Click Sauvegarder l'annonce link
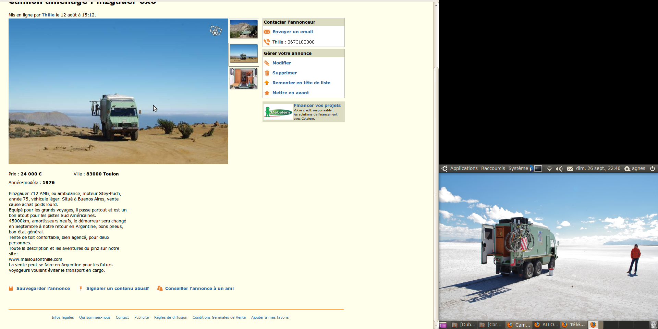The image size is (658, 329). (x=43, y=289)
